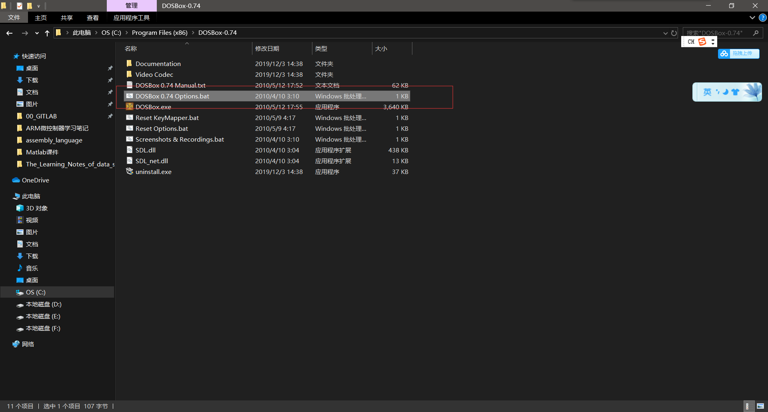Select OS (C:) in the navigation pane
Screen dimensions: 768x412
[57, 292]
